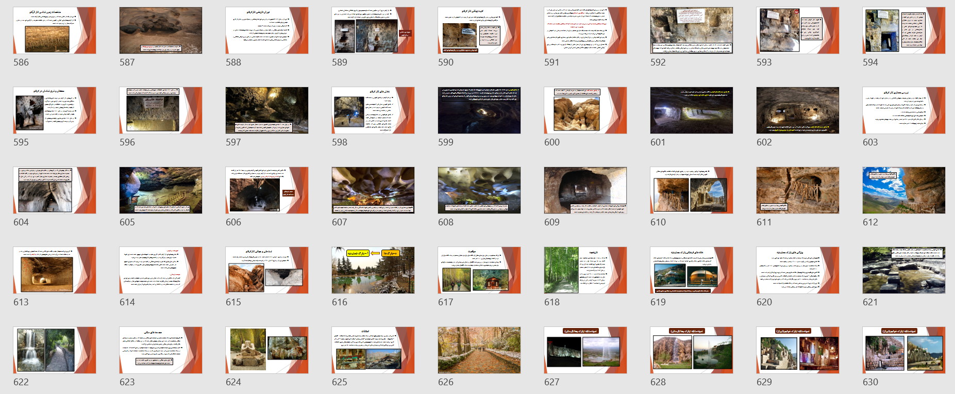
Task: Click slide 622 with the waterfall pictures
Action: pos(55,350)
